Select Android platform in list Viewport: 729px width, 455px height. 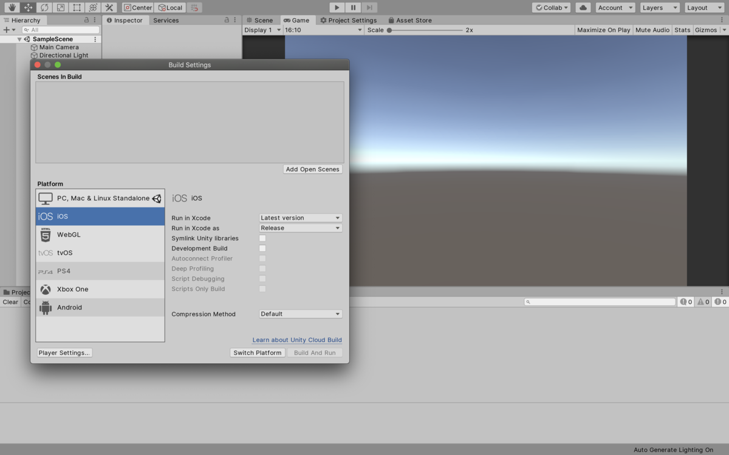click(100, 308)
